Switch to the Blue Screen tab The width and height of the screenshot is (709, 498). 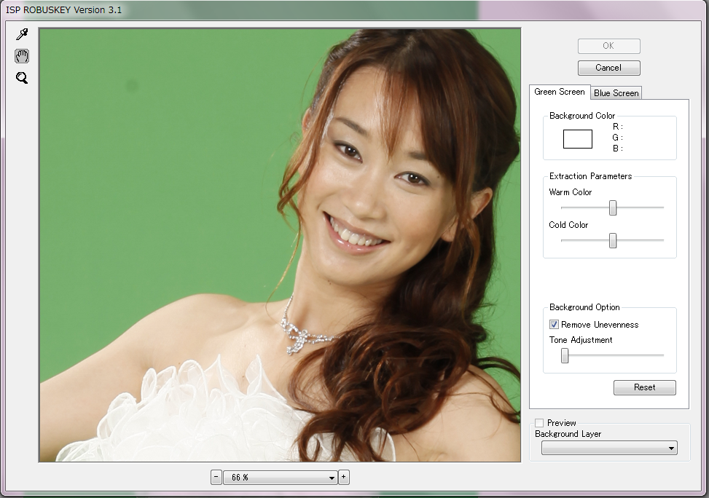616,93
